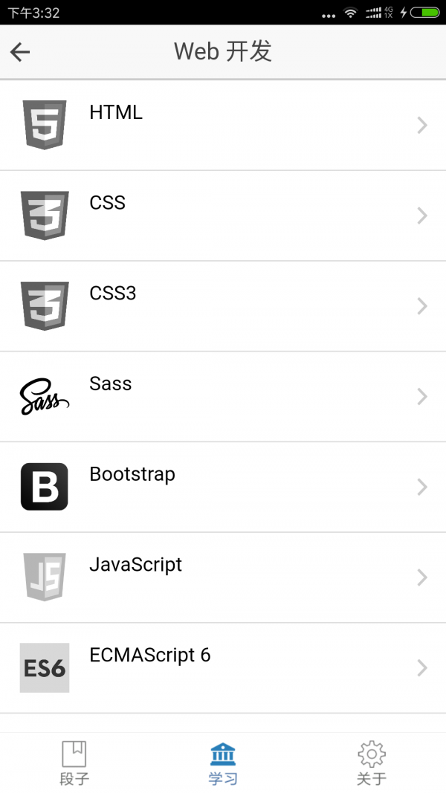Open the CSS3 chevron arrow

coord(422,306)
